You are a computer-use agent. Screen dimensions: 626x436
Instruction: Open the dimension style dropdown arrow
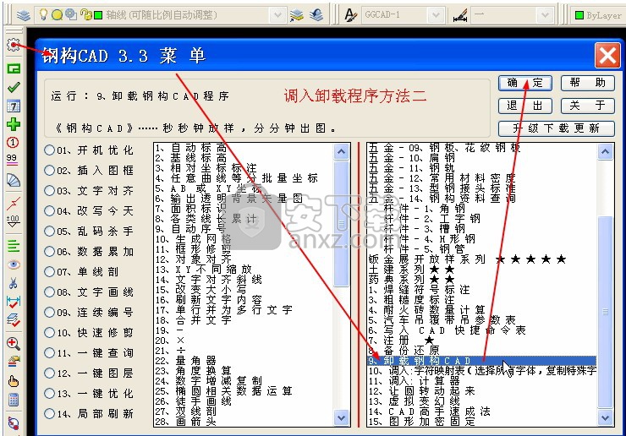pos(544,15)
